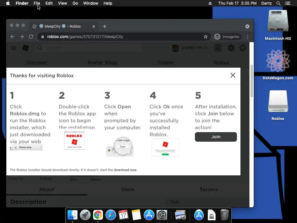The width and height of the screenshot is (297, 223).
Task: Open the Finder menu
Action: 22,3
